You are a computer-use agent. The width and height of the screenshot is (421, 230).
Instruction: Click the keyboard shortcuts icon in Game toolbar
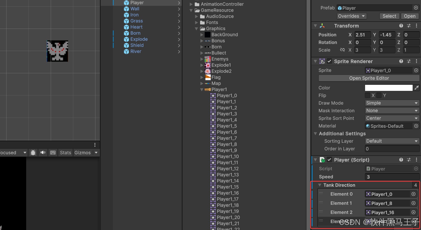click(53, 153)
